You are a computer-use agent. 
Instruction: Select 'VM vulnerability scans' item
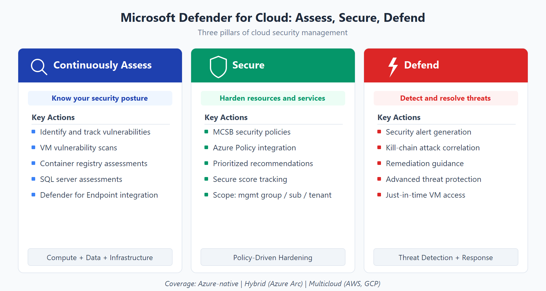coord(79,148)
